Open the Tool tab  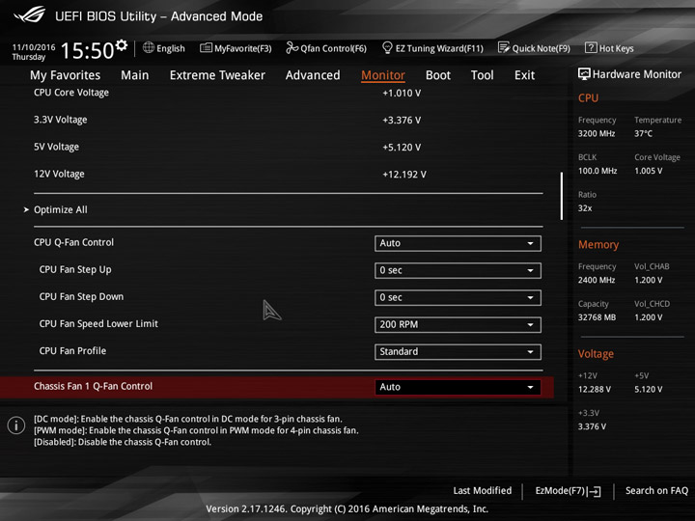[x=482, y=75]
